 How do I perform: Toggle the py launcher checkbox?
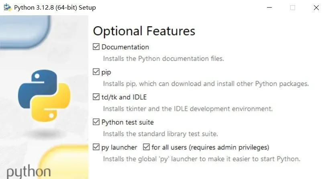click(x=96, y=147)
